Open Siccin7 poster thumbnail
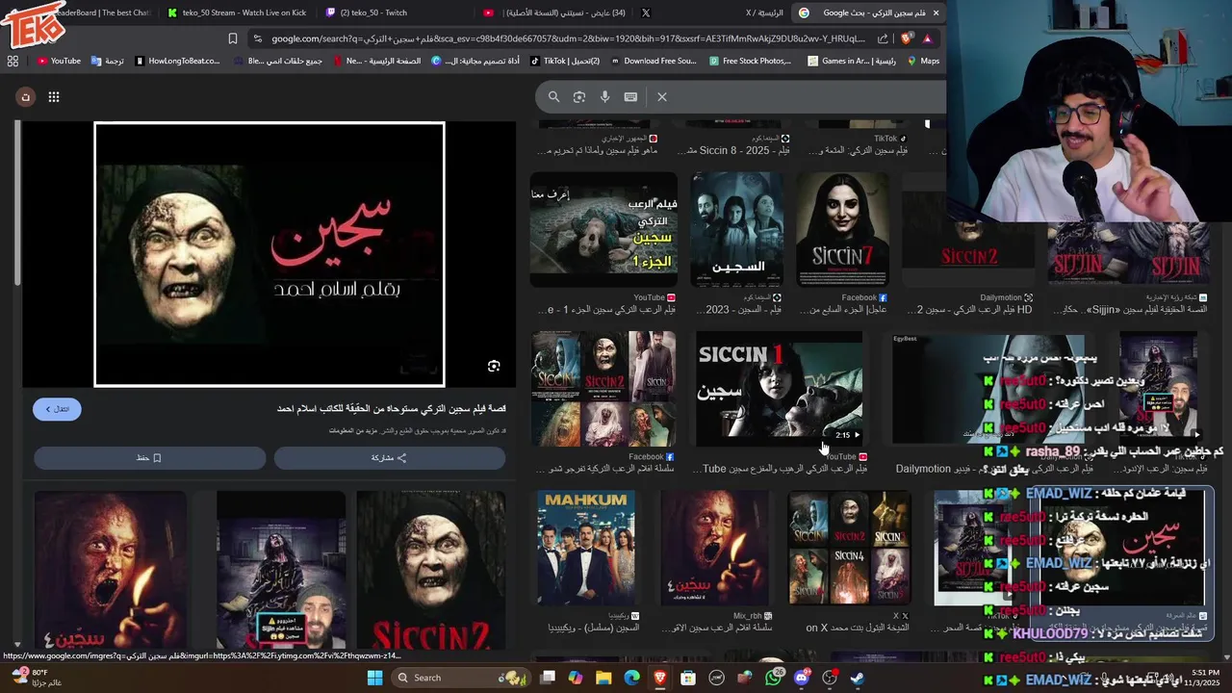The width and height of the screenshot is (1232, 693). coord(842,230)
